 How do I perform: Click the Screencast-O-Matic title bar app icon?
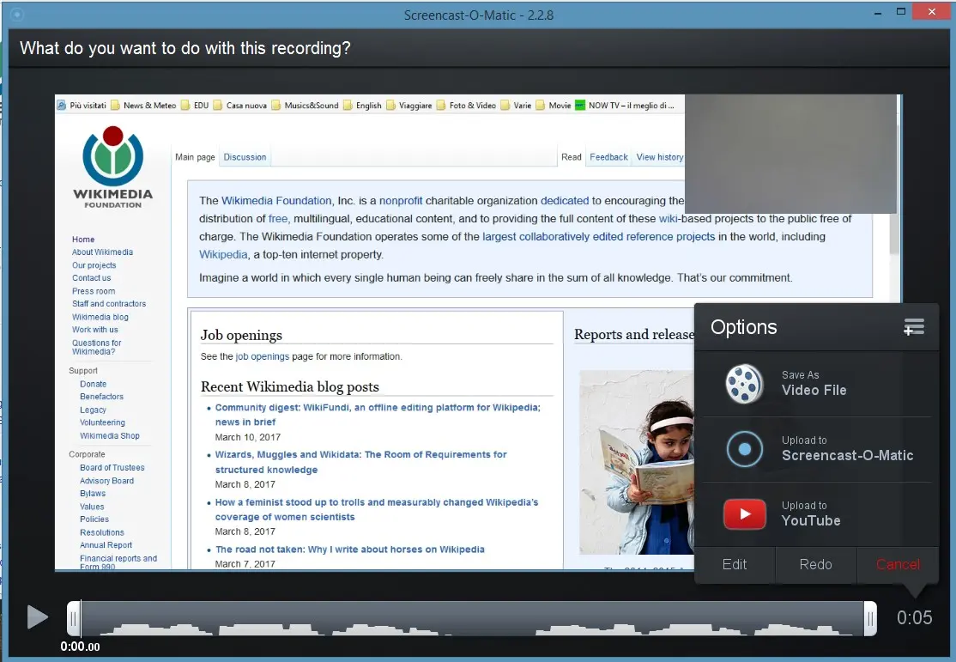(16, 14)
